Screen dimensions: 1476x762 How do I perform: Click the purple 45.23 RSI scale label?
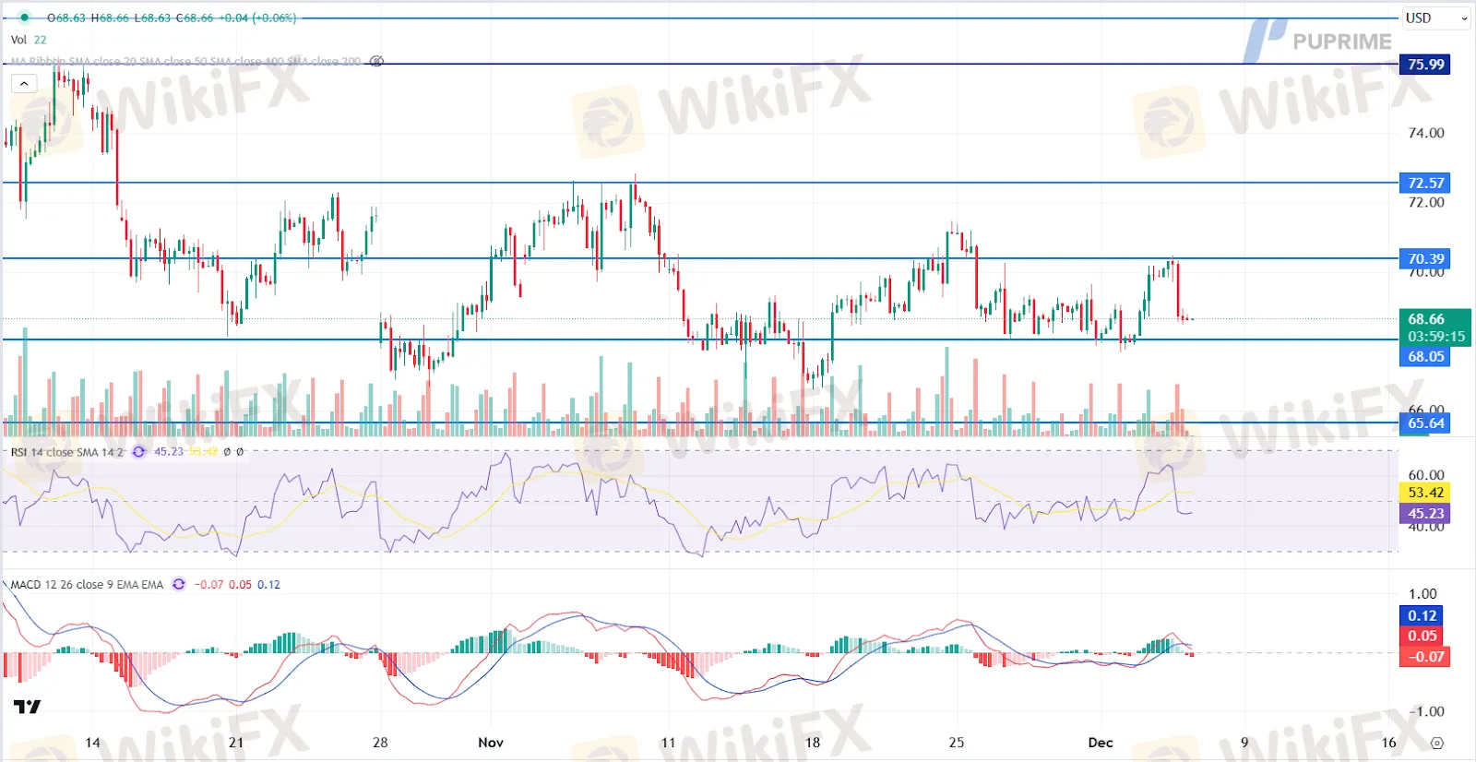pos(1425,514)
